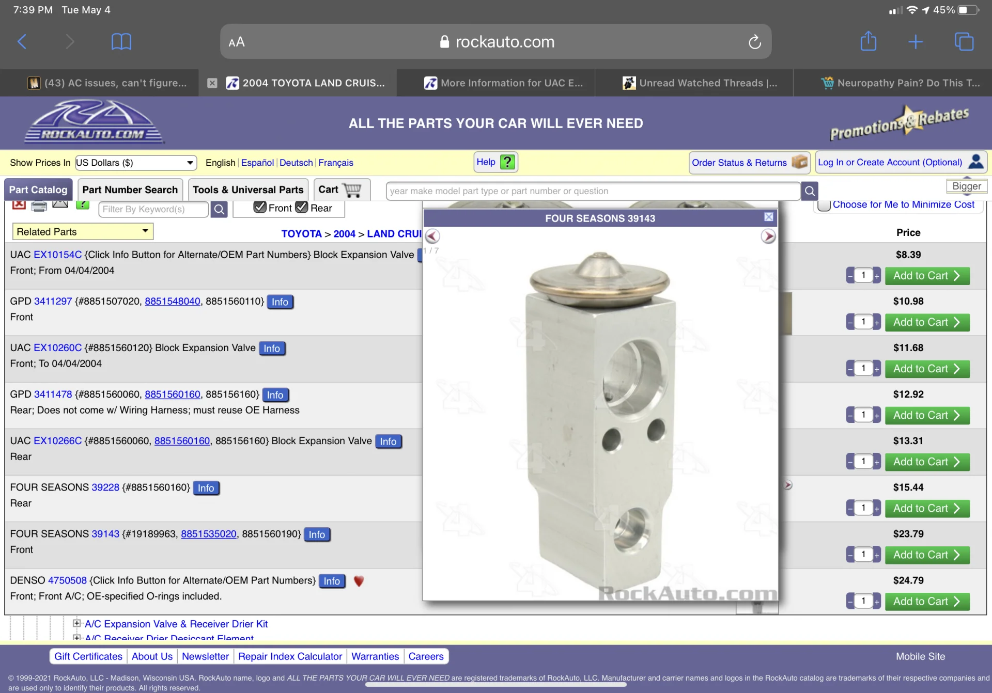
Task: Select the Part Catalog tab
Action: (38, 190)
